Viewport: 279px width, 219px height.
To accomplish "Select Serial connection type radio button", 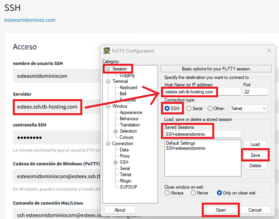I will (x=189, y=109).
